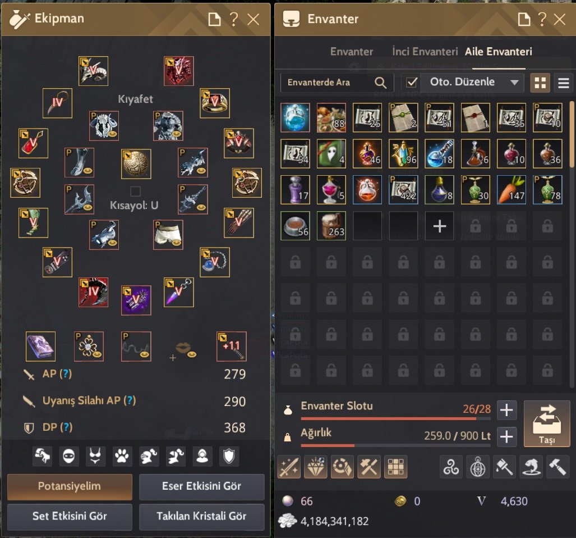Click the Potansiyelim button
This screenshot has width=576, height=538.
click(70, 486)
